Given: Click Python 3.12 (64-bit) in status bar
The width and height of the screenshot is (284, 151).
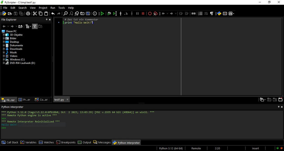Looking at the screenshot, I should tap(171, 149).
